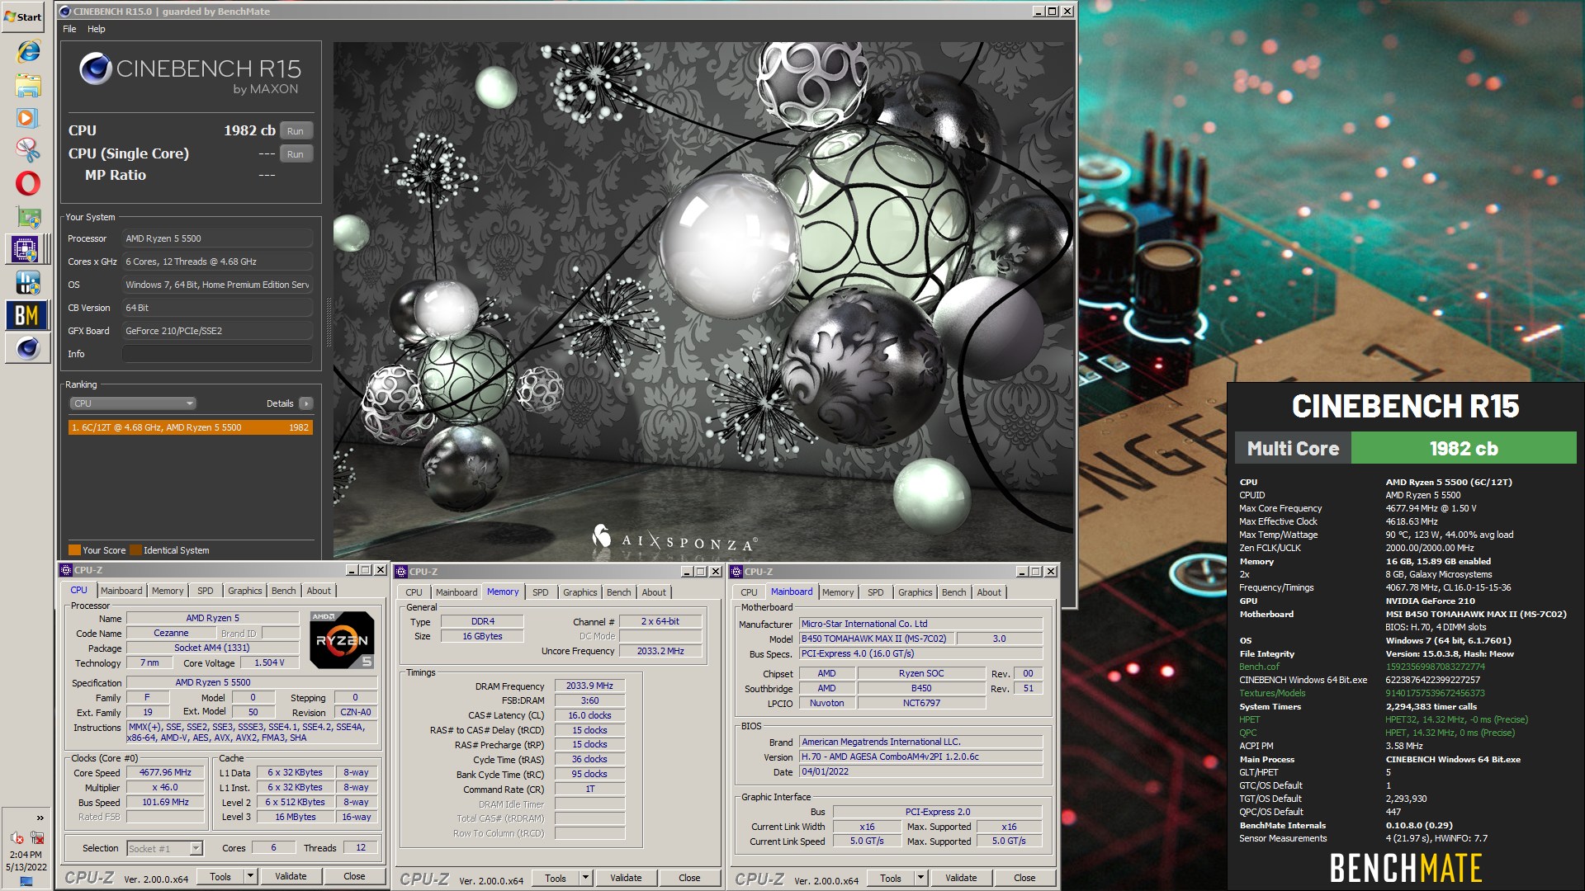Click the 1982 cb Multi Core score
The height and width of the screenshot is (891, 1585).
[x=1464, y=449]
